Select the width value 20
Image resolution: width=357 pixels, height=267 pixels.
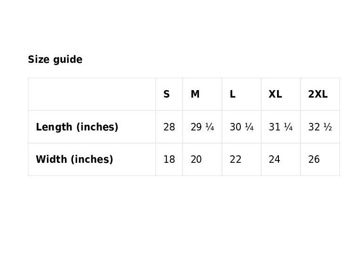[x=196, y=159]
